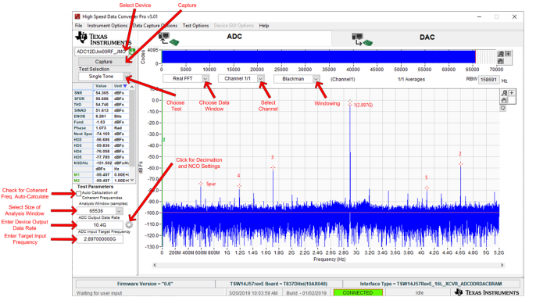Click ADC tab board icon
Image resolution: width=554 pixels, height=297 pixels.
pyautogui.click(x=169, y=38)
